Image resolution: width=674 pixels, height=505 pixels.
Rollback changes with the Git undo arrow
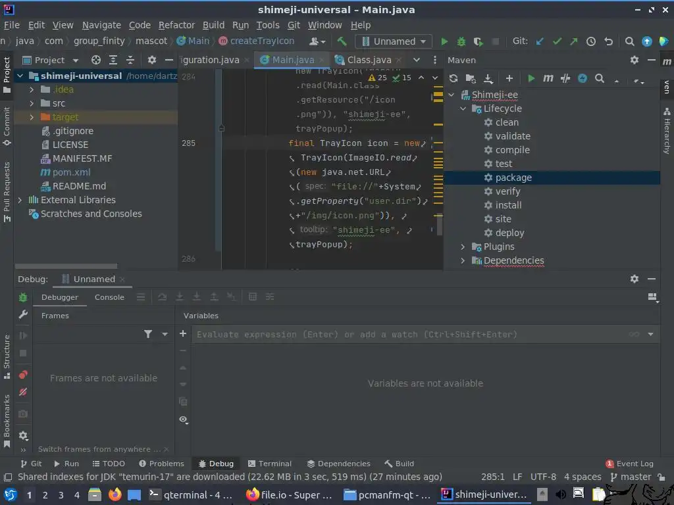608,41
